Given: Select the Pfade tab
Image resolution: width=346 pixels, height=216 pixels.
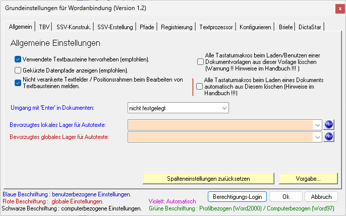Looking at the screenshot, I should click(147, 27).
